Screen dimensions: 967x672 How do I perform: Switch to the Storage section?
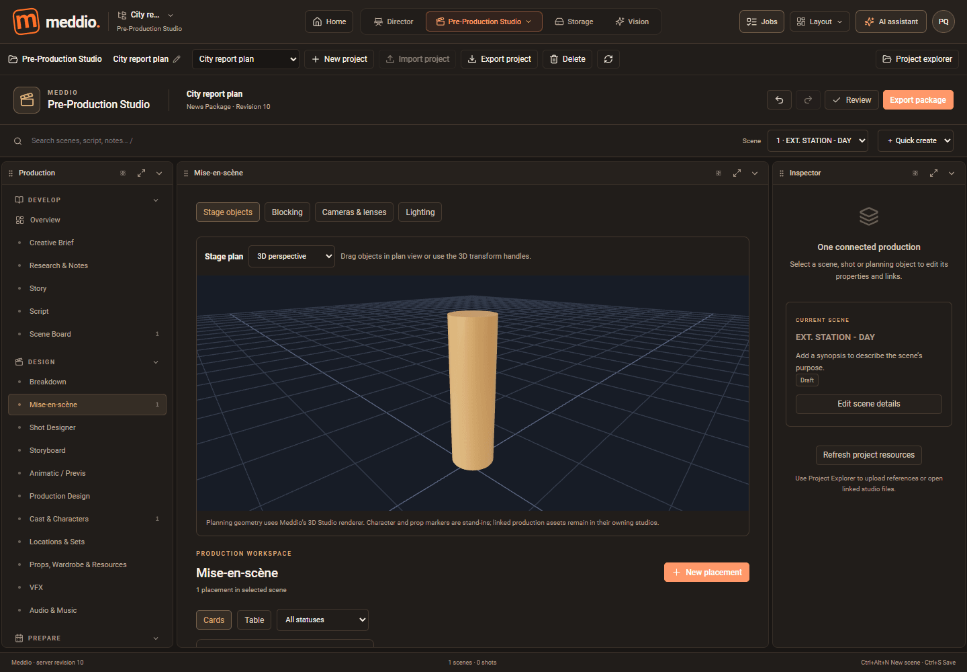click(x=574, y=22)
